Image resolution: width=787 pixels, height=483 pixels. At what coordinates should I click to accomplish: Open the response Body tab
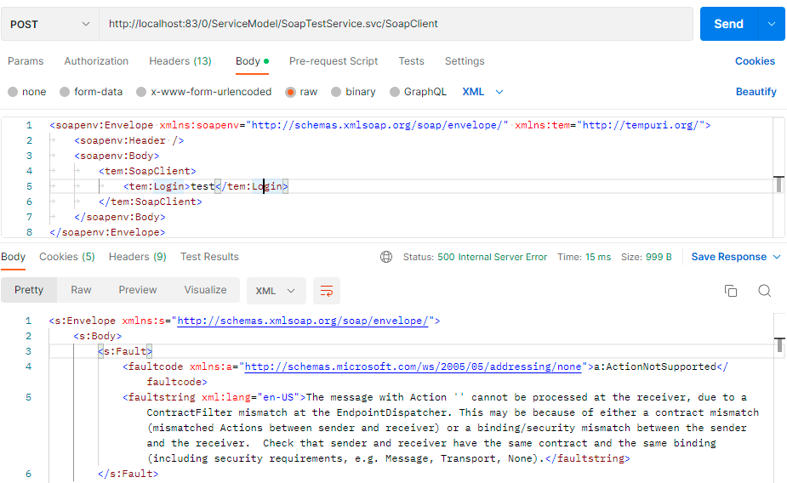tap(13, 257)
